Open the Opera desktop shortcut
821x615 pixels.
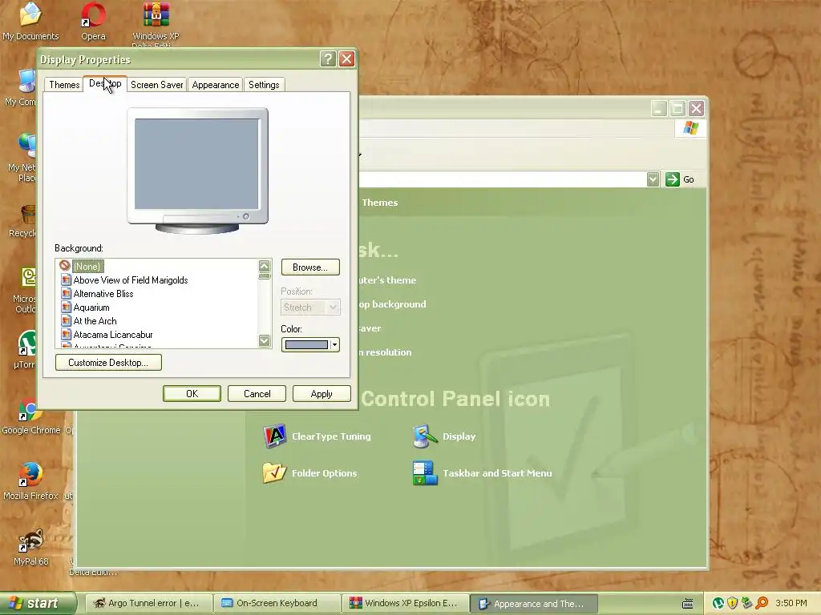93,22
